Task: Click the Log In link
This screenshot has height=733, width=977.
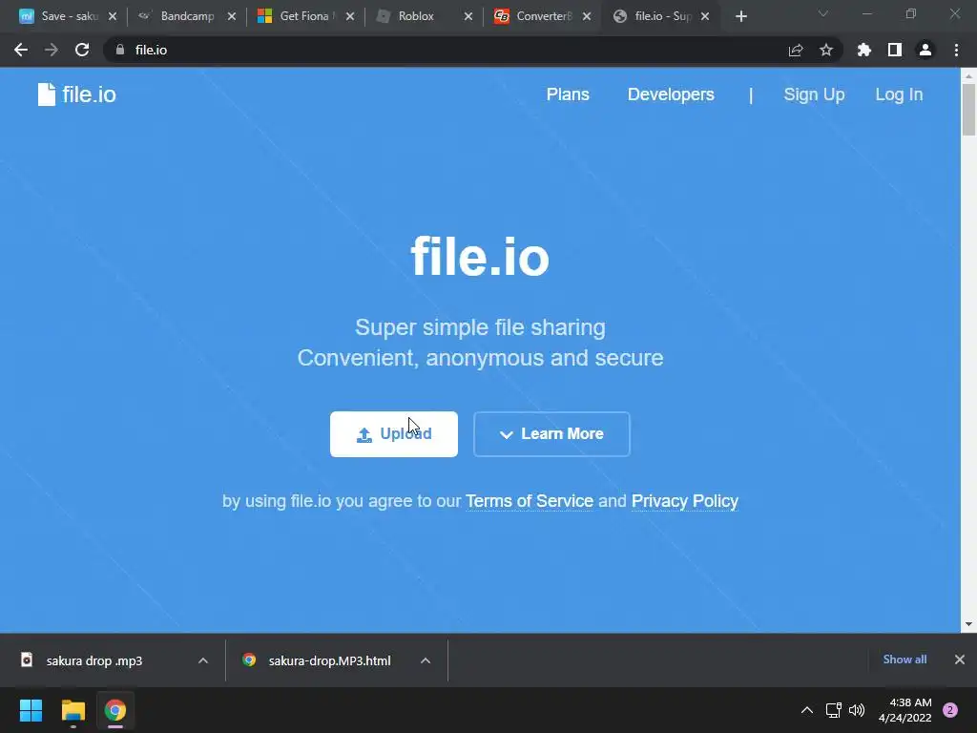Action: [x=899, y=94]
